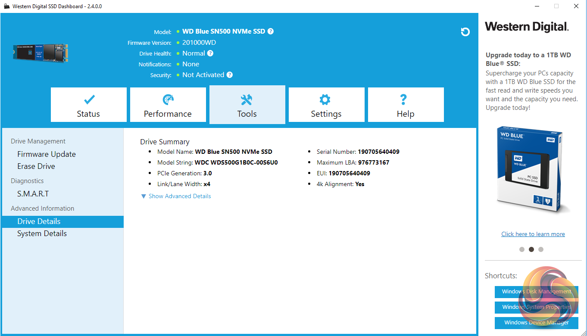Select Drive Details in the sidebar
Image resolution: width=587 pixels, height=336 pixels.
[63, 221]
